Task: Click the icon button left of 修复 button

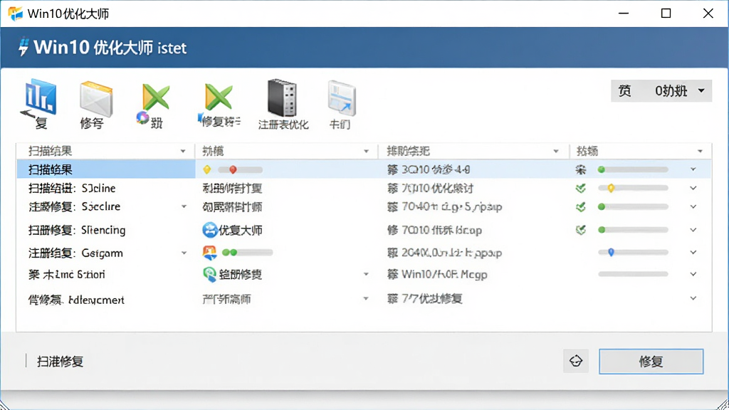Action: click(576, 361)
